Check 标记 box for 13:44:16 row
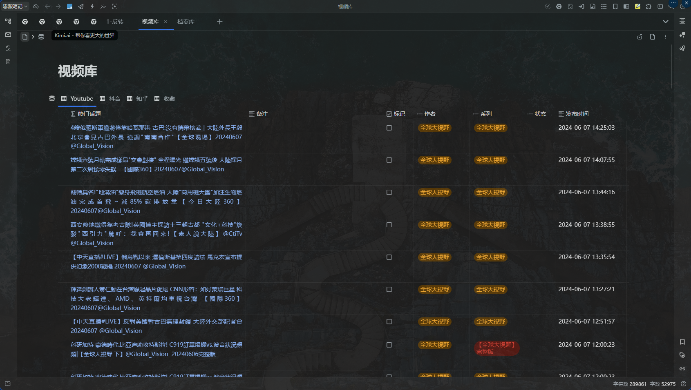691x390 pixels. coord(389,192)
